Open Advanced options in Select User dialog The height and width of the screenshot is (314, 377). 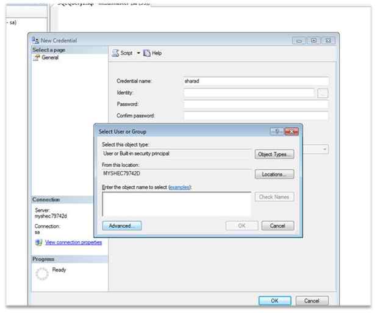pos(121,225)
